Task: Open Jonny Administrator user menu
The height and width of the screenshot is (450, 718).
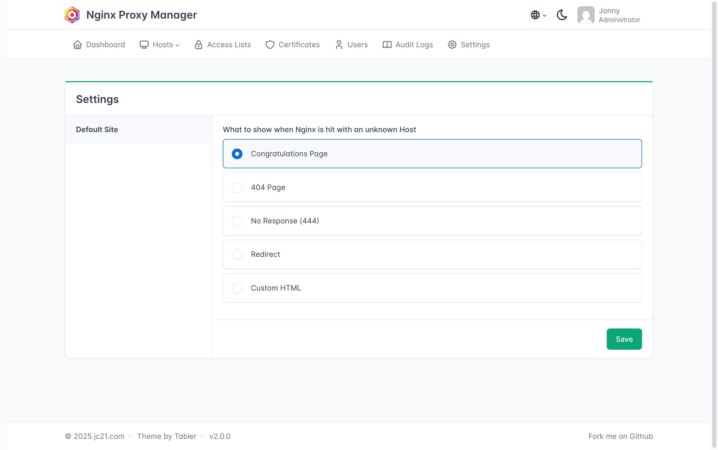Action: (619, 15)
